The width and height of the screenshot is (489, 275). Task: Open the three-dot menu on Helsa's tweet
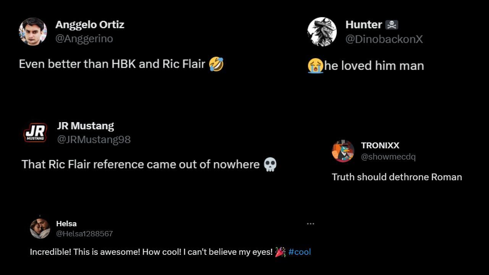pyautogui.click(x=311, y=224)
